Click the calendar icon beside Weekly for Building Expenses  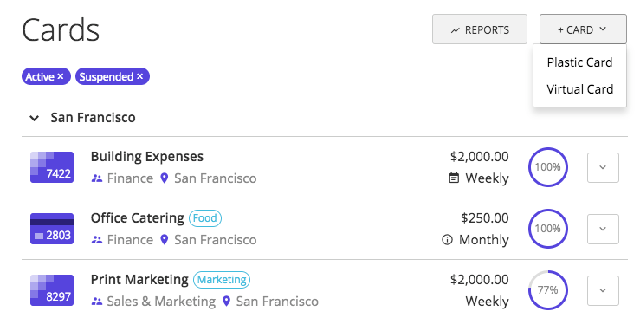tap(454, 178)
